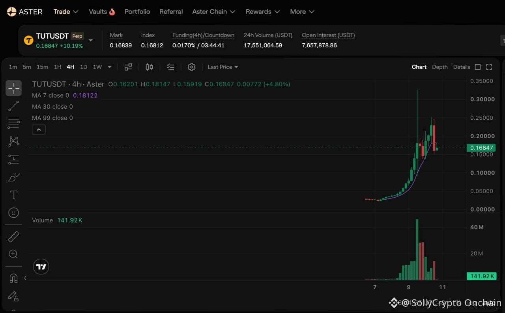Click the TradingView logo on the chart
505x313 pixels.
click(41, 267)
